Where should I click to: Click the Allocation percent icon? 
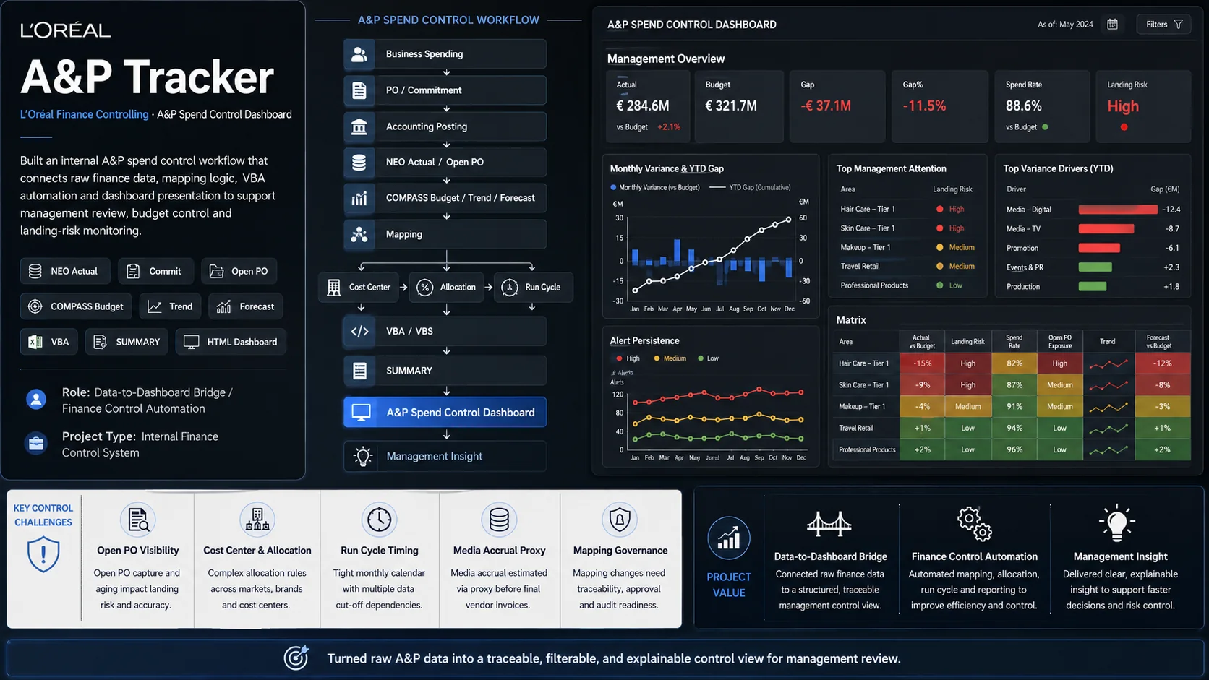425,287
